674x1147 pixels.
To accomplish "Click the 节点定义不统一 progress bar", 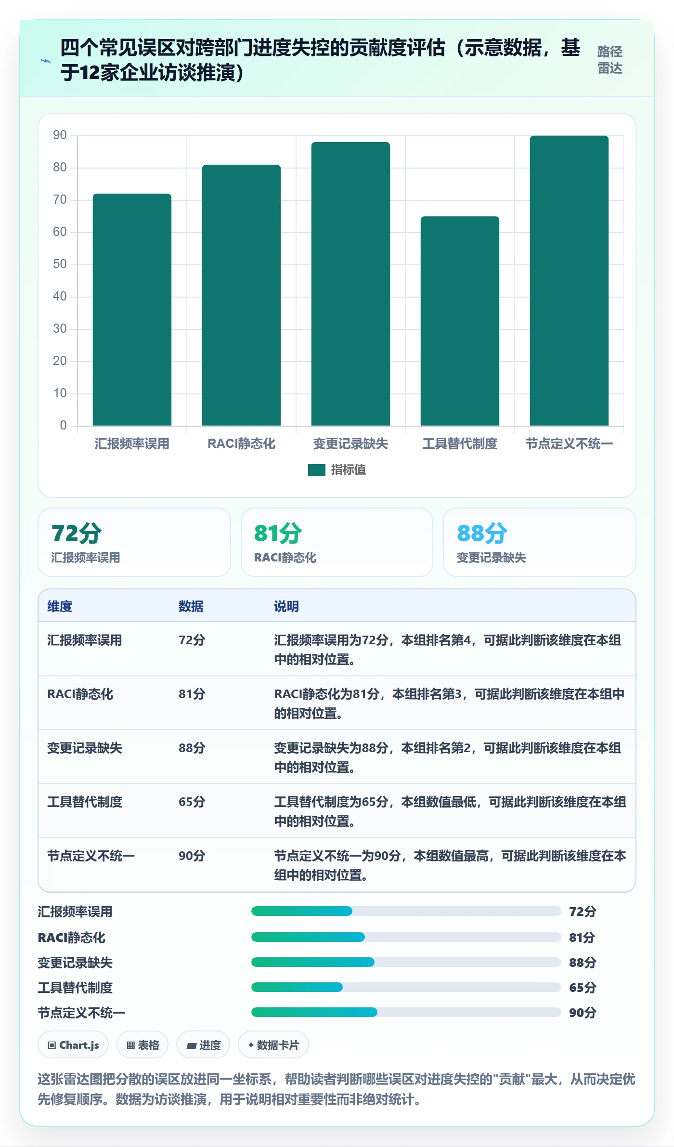I will [406, 1012].
